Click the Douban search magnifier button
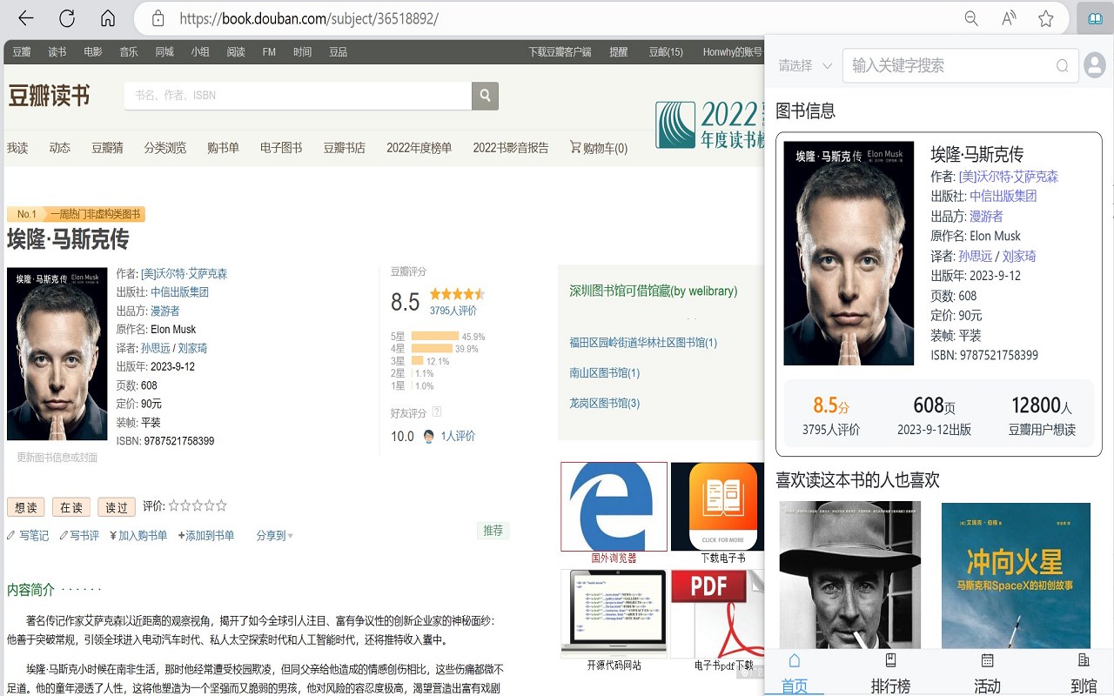 click(x=485, y=96)
